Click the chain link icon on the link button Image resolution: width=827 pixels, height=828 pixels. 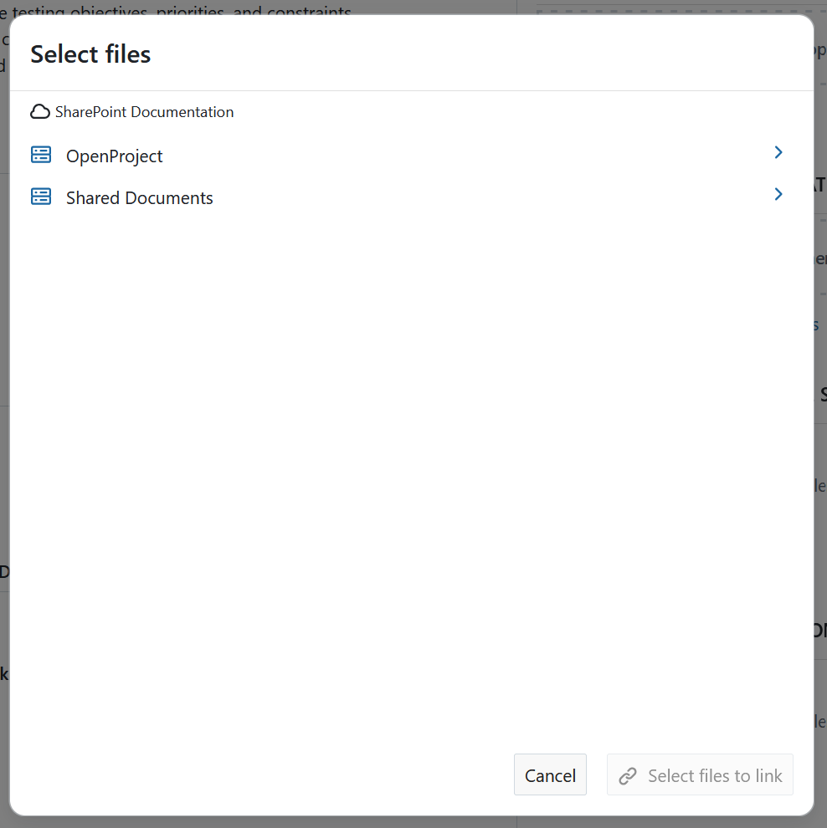coord(627,775)
